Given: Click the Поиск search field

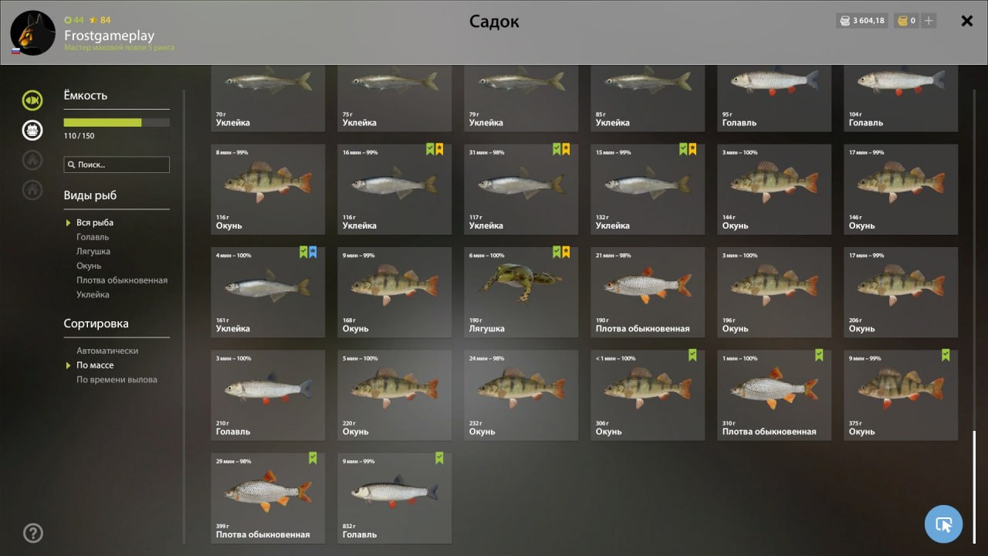Looking at the screenshot, I should tap(117, 164).
